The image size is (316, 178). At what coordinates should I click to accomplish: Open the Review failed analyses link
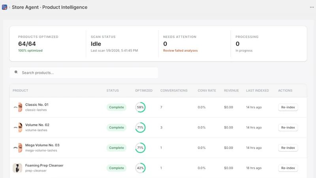click(181, 51)
